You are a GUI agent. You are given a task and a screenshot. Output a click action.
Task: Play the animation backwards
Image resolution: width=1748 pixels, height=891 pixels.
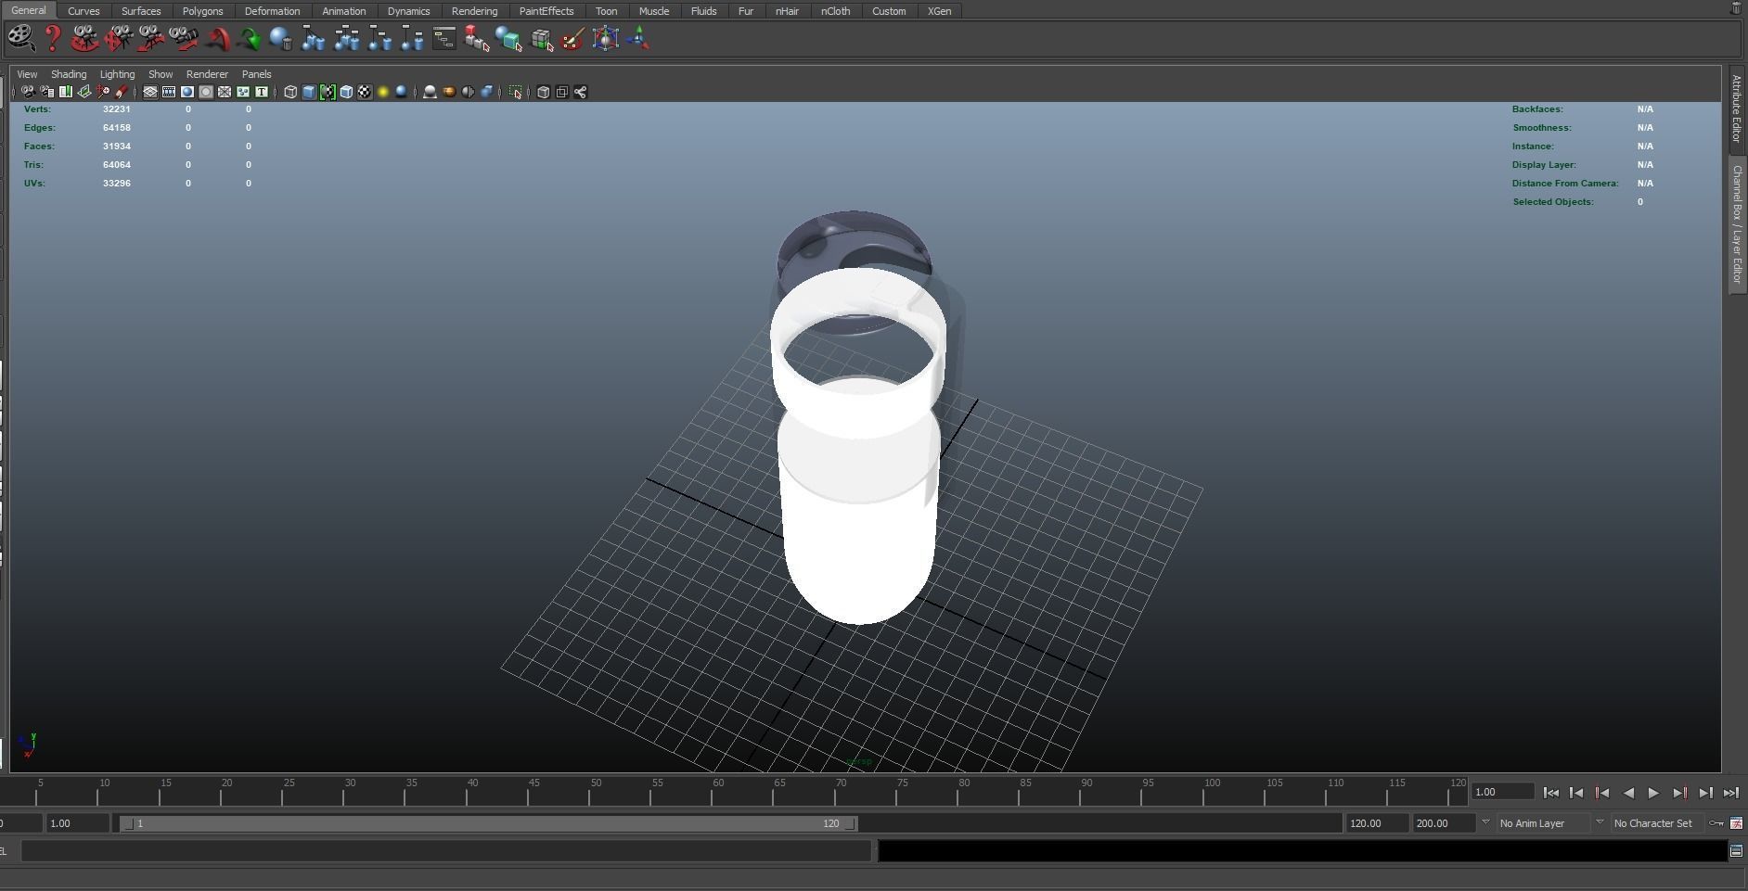coord(1628,793)
